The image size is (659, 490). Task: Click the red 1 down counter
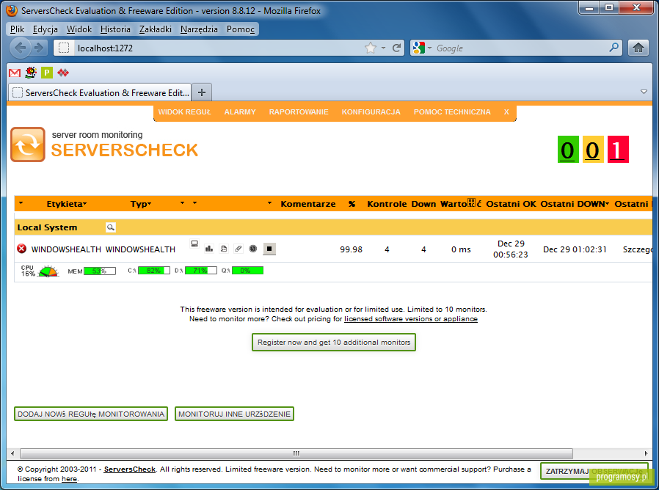tap(618, 149)
